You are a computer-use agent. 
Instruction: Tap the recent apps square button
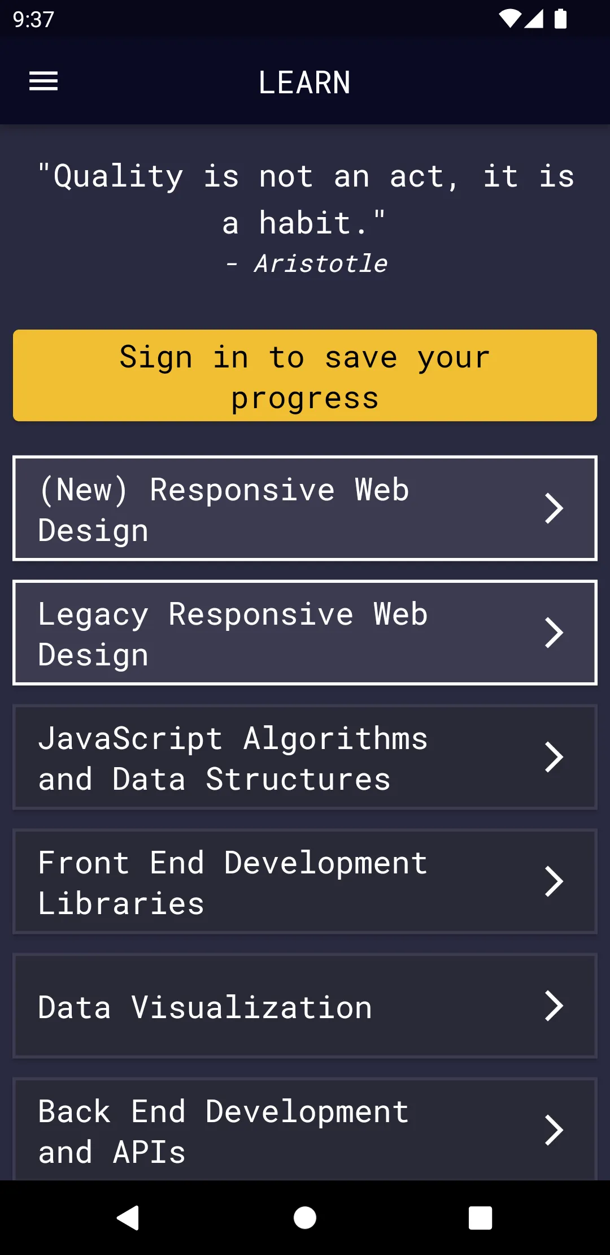tap(480, 1218)
